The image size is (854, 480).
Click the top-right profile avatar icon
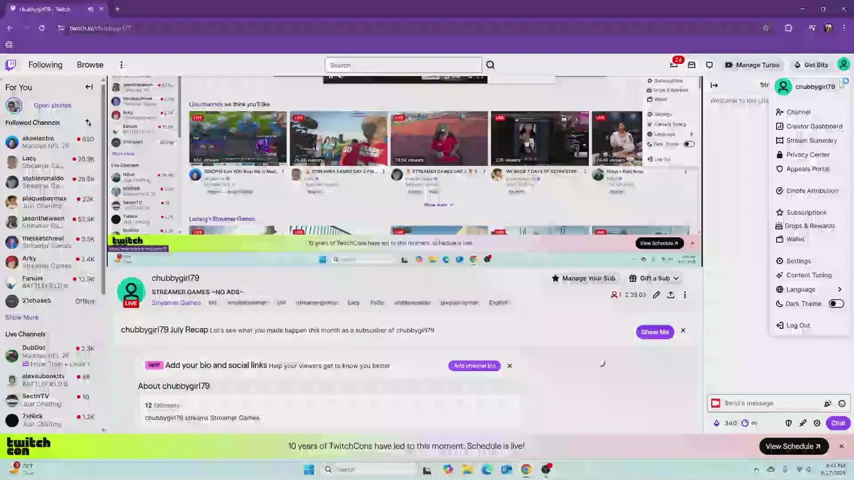(x=843, y=65)
